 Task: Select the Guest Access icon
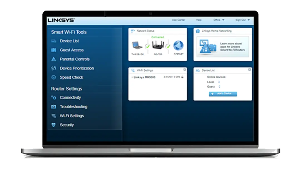[x=54, y=50]
